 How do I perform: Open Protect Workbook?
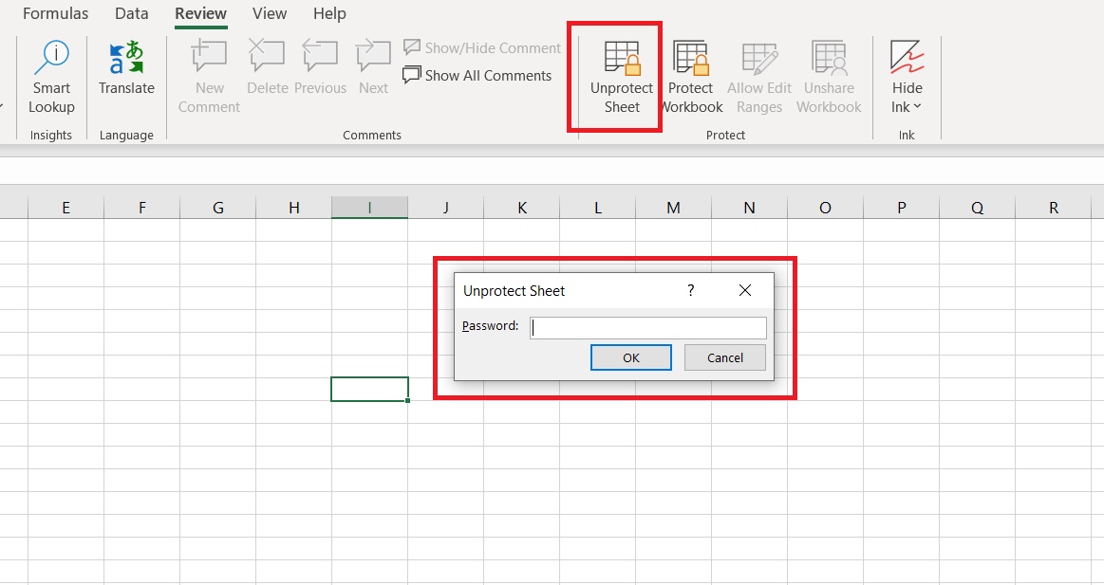point(691,78)
